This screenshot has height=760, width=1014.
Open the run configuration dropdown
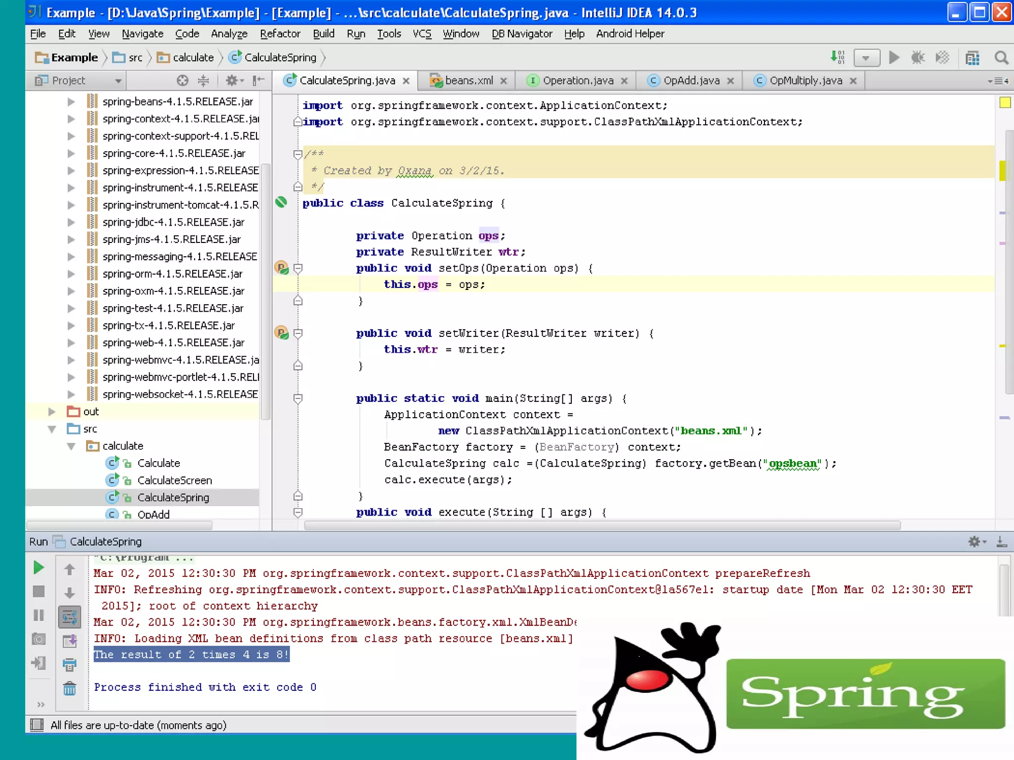866,58
